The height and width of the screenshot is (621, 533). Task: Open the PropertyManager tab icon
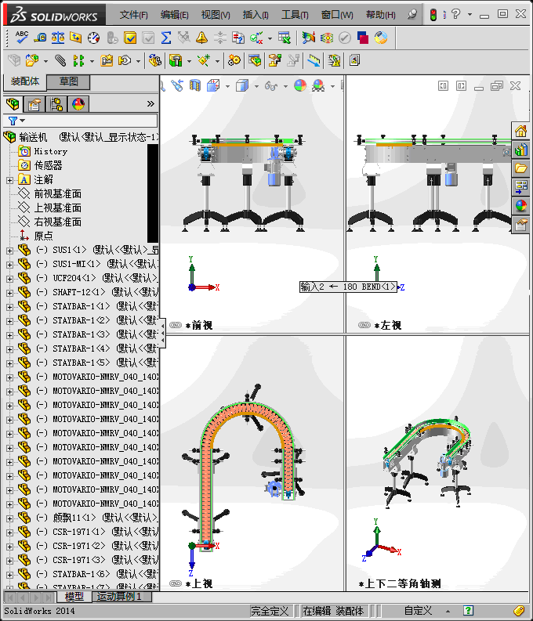click(x=34, y=104)
